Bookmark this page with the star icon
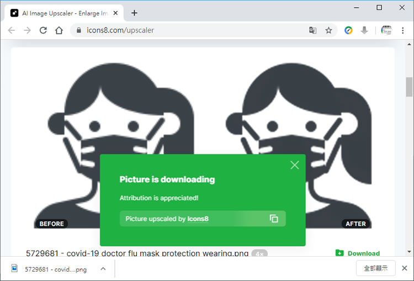 tap(328, 30)
